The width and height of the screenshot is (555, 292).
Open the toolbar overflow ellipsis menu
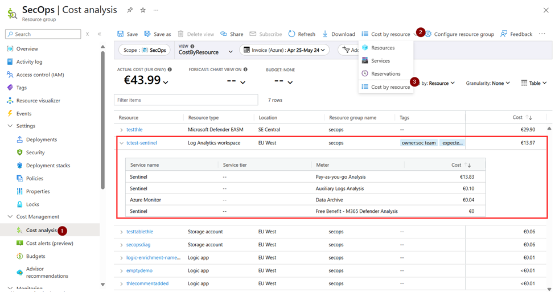542,34
